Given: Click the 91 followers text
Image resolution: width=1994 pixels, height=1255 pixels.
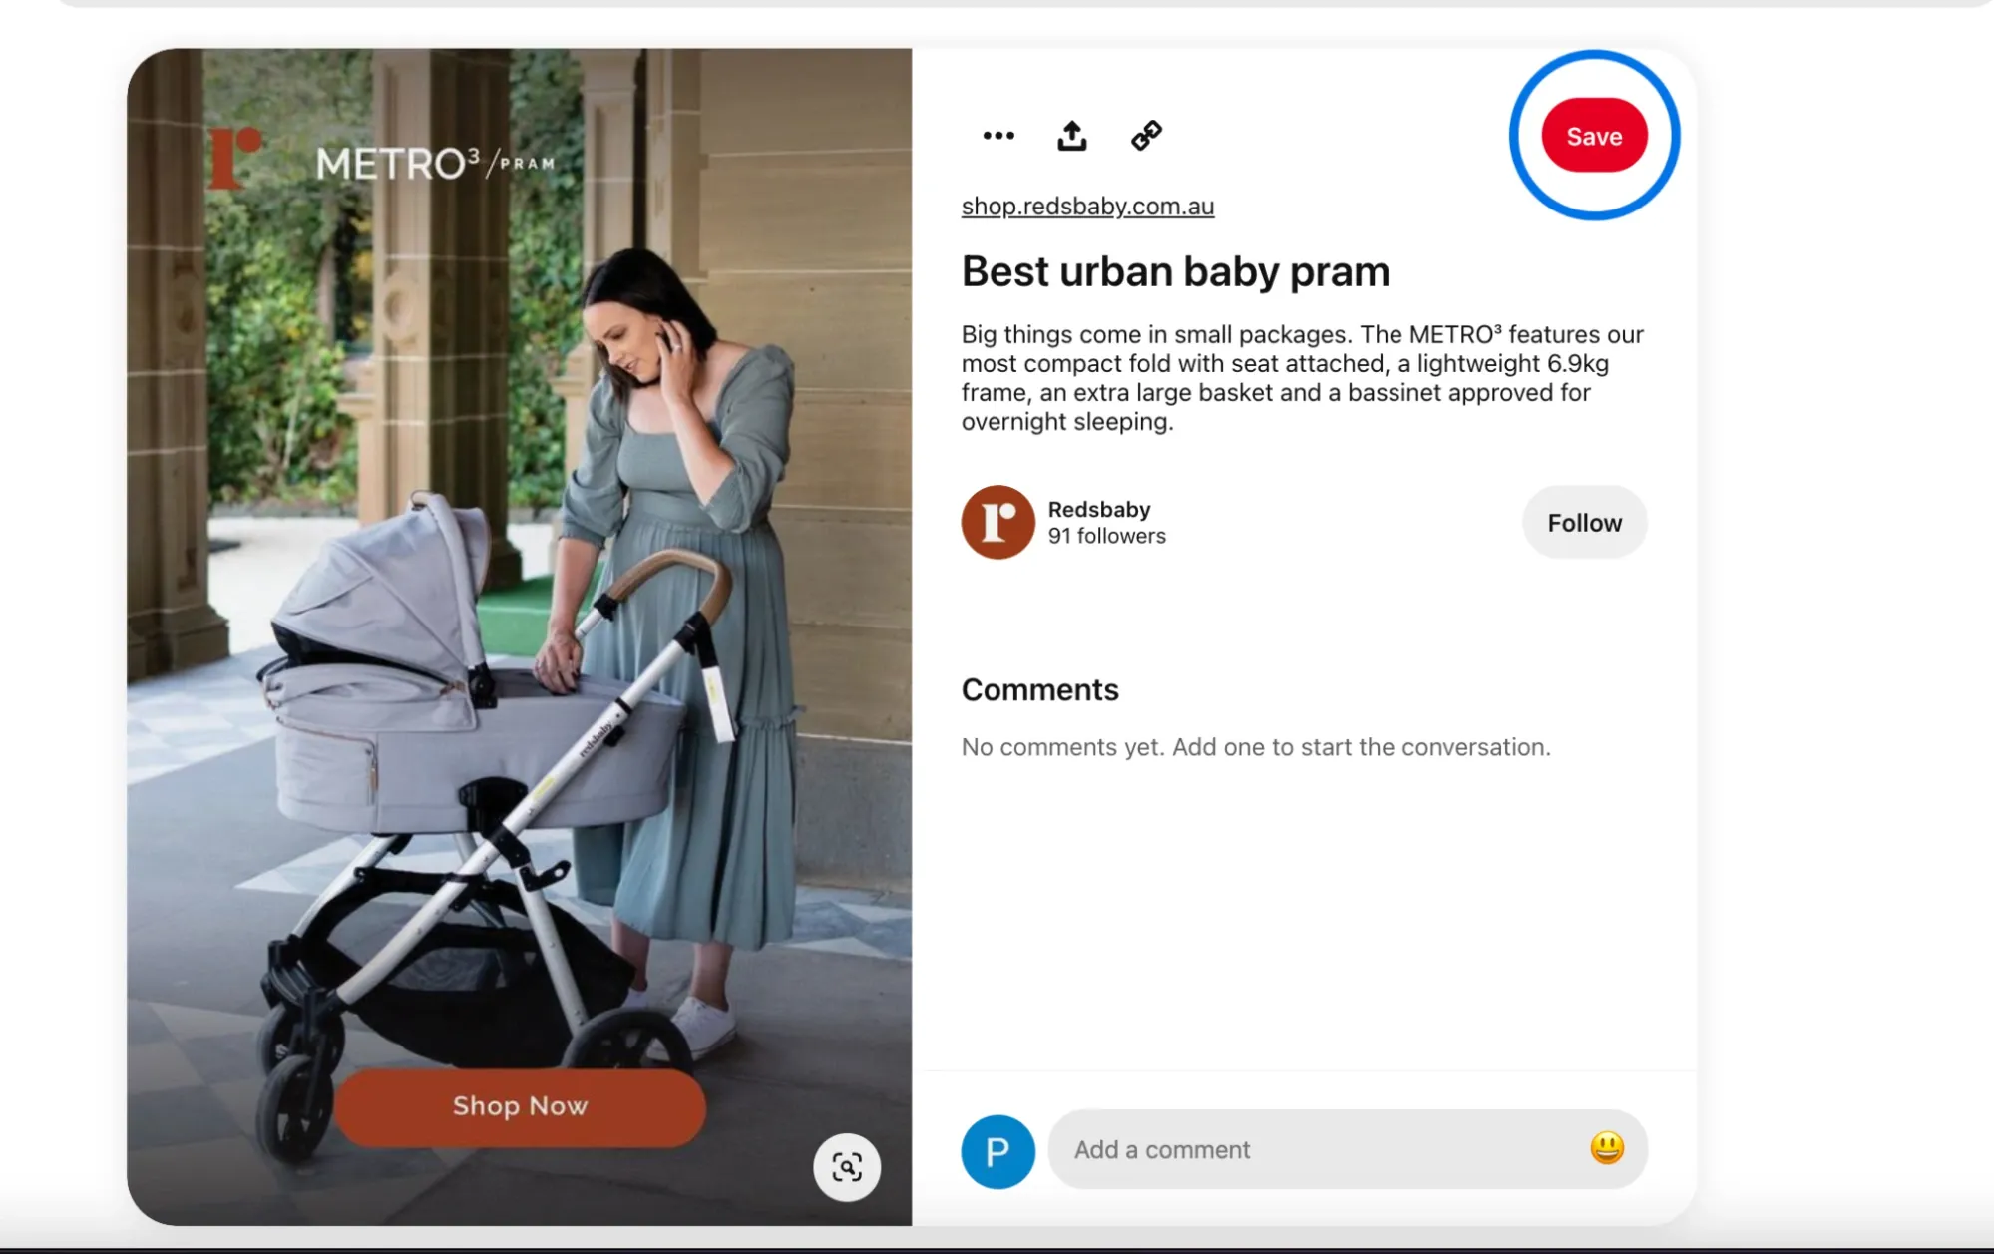Looking at the screenshot, I should [x=1106, y=537].
